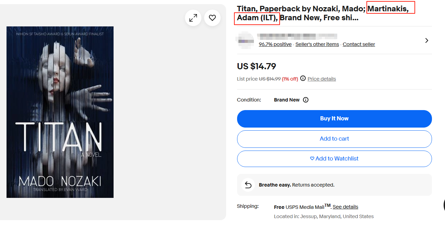Viewport: 445px width, 226px height.
Task: Click the blurred seller name
Action: coord(297,36)
